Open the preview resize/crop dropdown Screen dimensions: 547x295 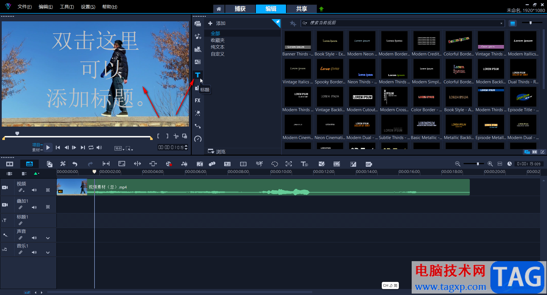(129, 148)
